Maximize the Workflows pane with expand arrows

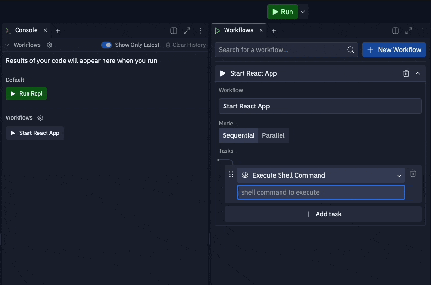point(409,31)
